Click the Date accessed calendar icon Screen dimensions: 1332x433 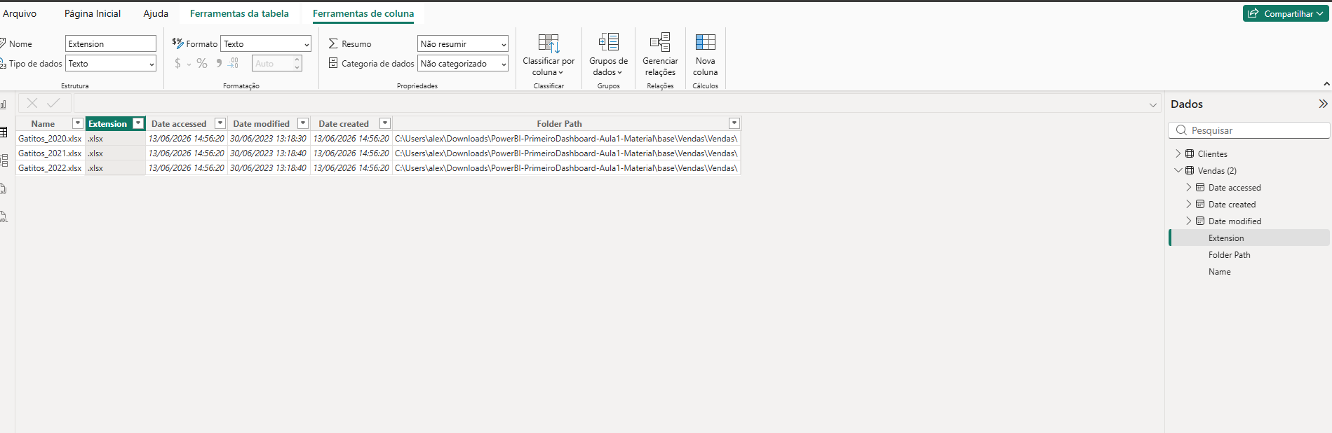(1200, 187)
